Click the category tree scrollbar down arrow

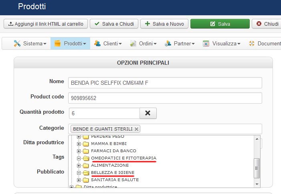tap(257, 184)
